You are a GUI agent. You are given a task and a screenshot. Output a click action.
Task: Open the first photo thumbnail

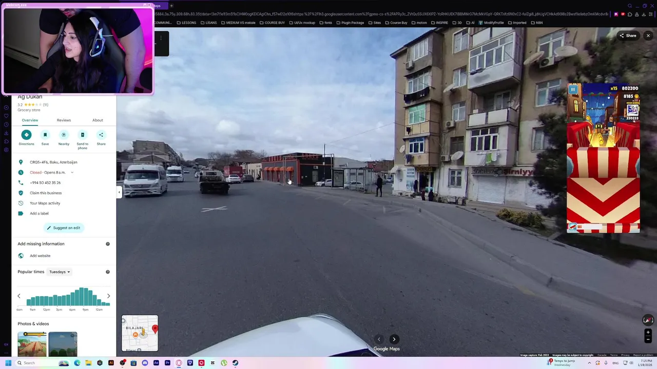click(x=32, y=344)
